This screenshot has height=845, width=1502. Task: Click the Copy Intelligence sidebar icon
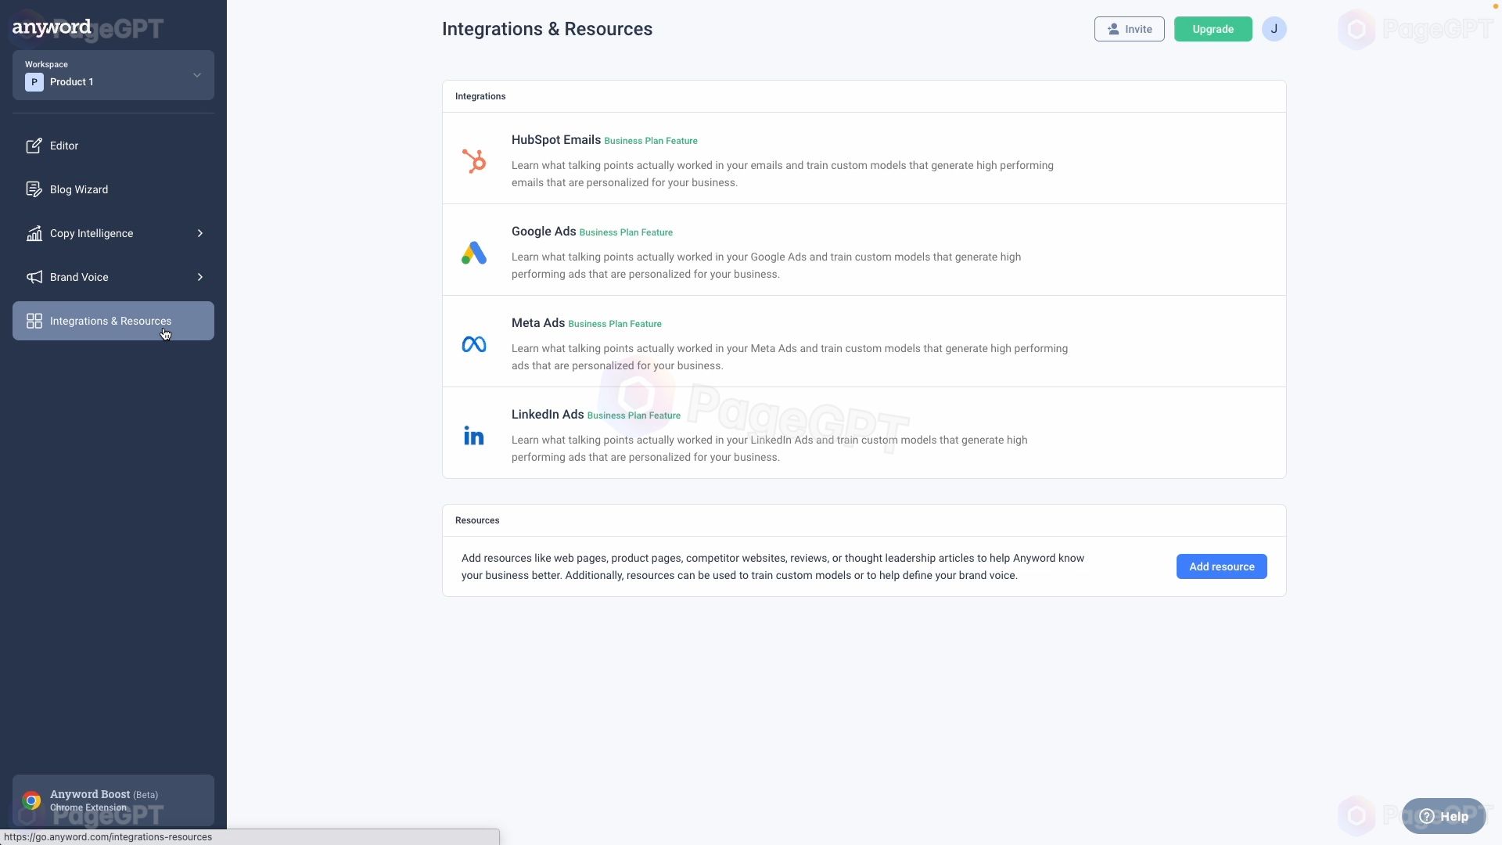coord(34,232)
